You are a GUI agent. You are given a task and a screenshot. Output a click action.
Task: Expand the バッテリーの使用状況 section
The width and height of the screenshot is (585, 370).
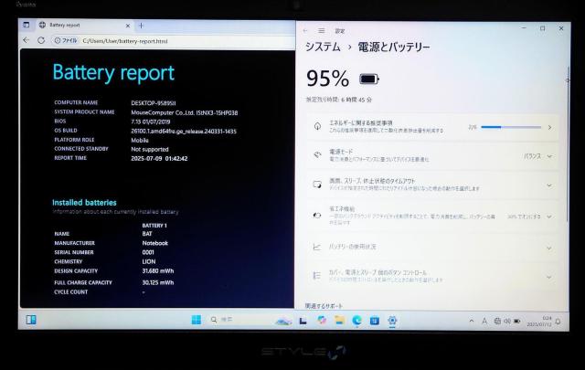tap(549, 248)
